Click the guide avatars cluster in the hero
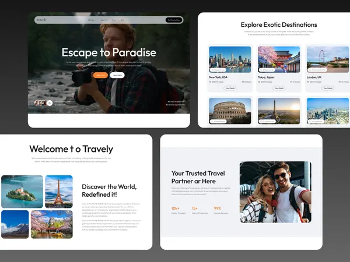Screen dimensions: 350x262 point(43,103)
